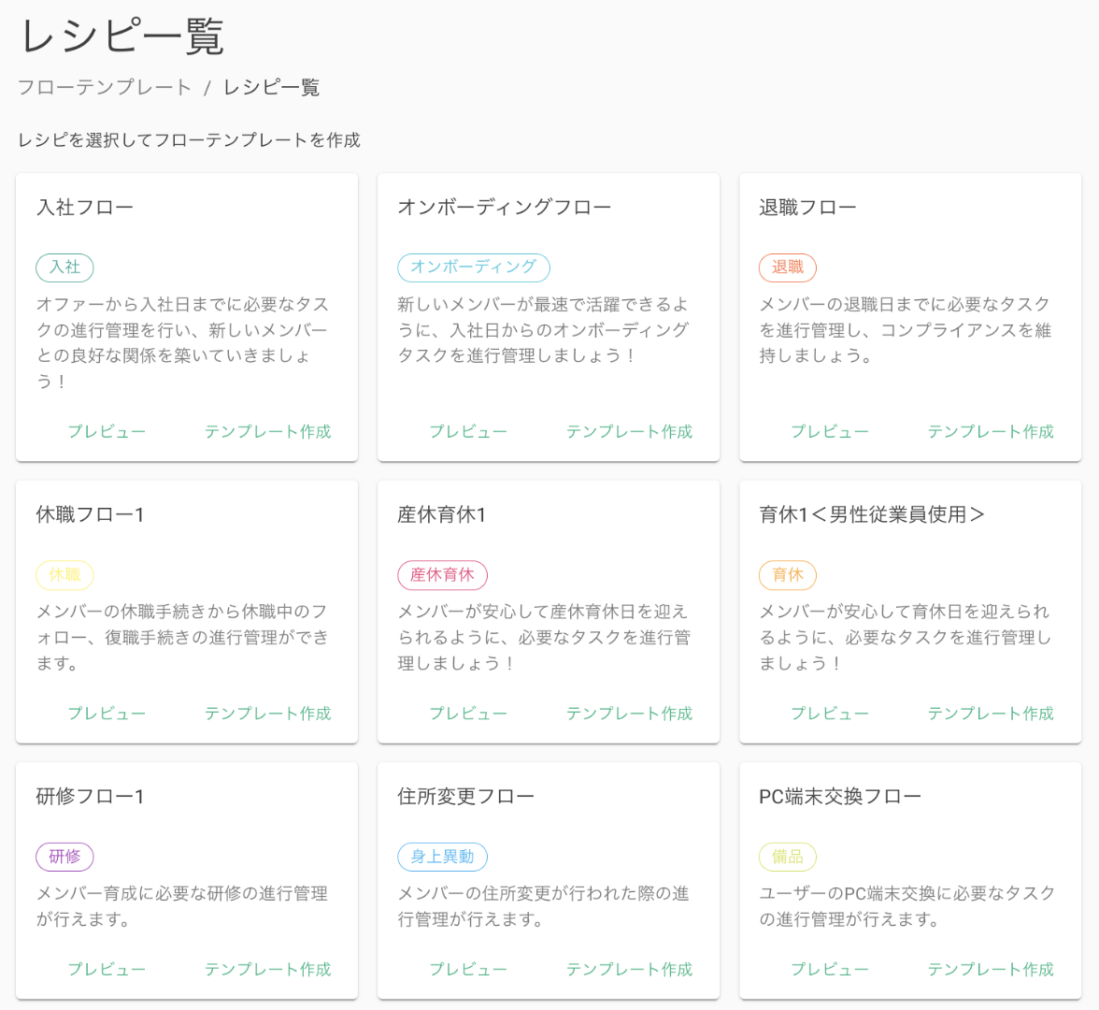The width and height of the screenshot is (1099, 1010).
Task: Create template from 育休1＜男性従業員使用＞
Action: click(991, 714)
